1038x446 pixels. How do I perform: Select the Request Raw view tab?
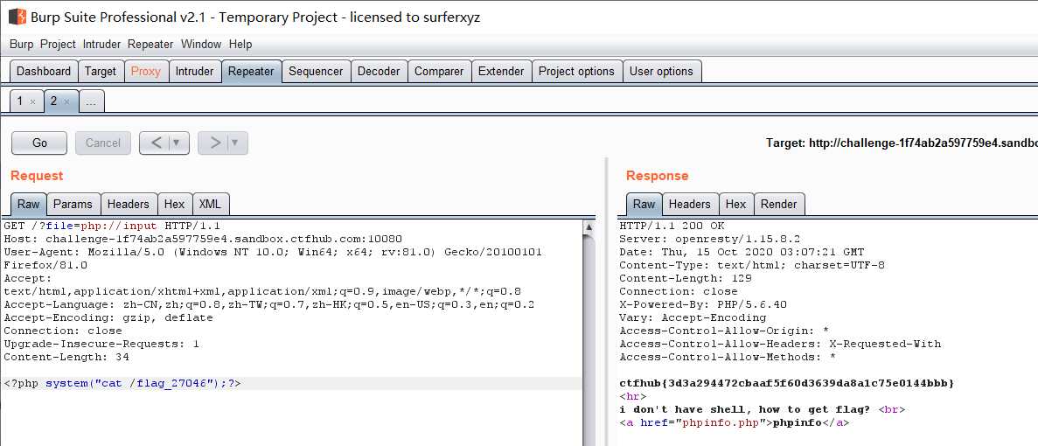[29, 204]
